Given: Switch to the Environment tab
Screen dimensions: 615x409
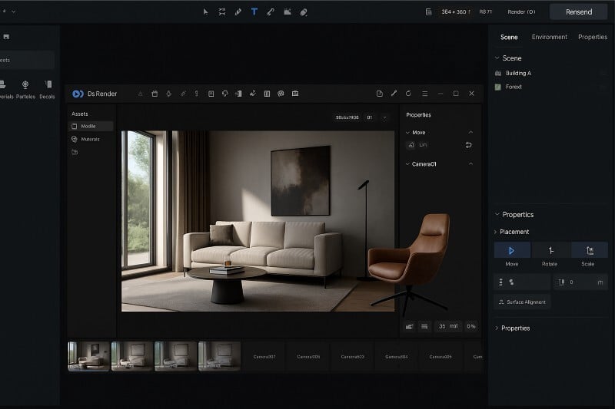Looking at the screenshot, I should [x=549, y=37].
